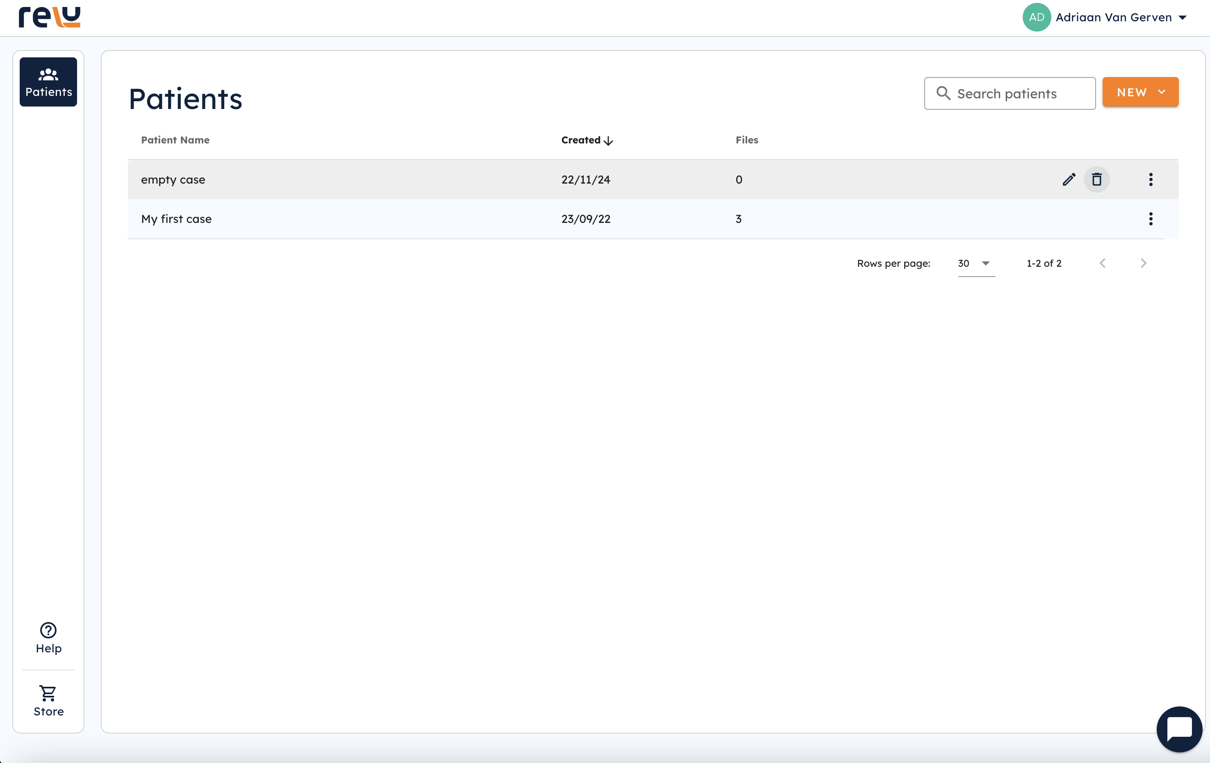The height and width of the screenshot is (763, 1210).
Task: Go to next page arrow
Action: pos(1143,263)
